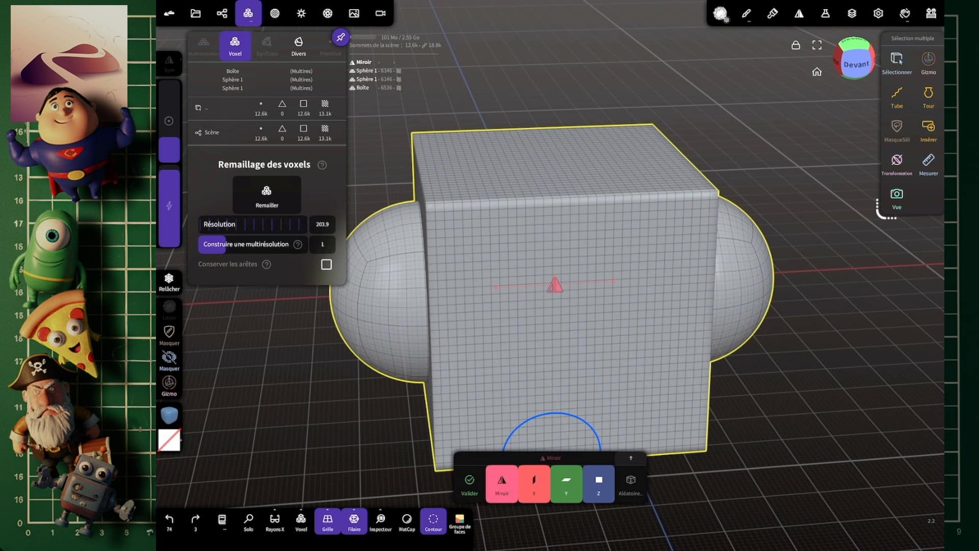Activate the Mesurer measure tool
The image size is (979, 551).
pos(928,164)
